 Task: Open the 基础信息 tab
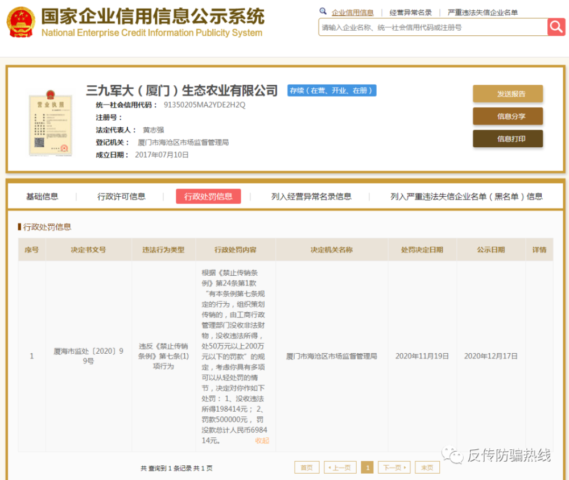pos(42,196)
